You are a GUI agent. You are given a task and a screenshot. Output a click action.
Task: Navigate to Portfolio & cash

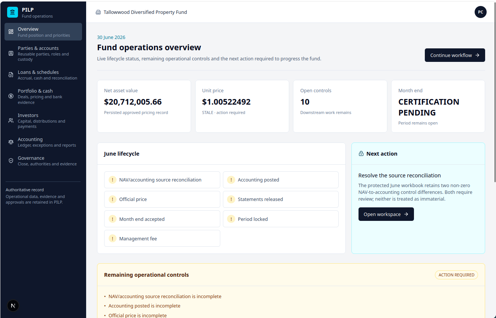pyautogui.click(x=43, y=96)
